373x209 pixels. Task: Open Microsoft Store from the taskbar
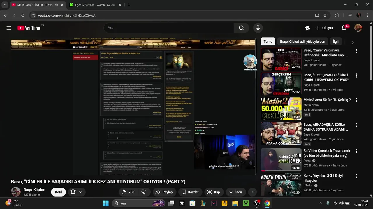click(192, 203)
